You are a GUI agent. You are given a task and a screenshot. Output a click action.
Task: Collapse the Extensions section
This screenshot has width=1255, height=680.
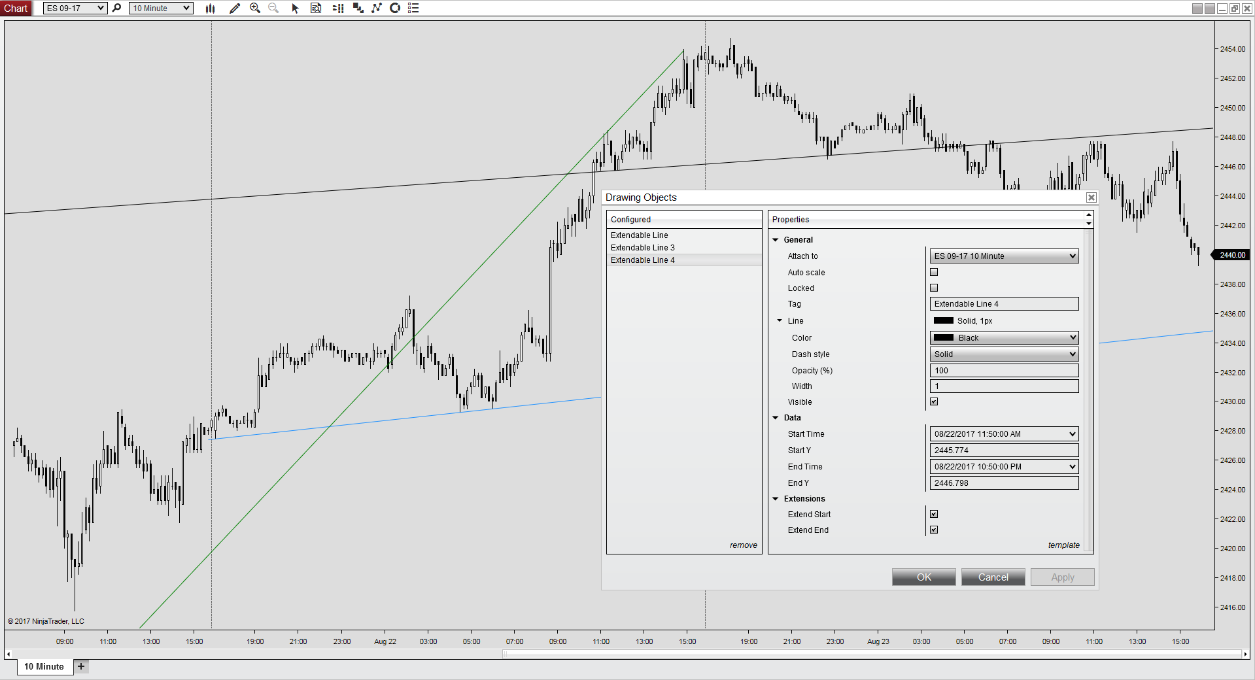click(x=776, y=499)
